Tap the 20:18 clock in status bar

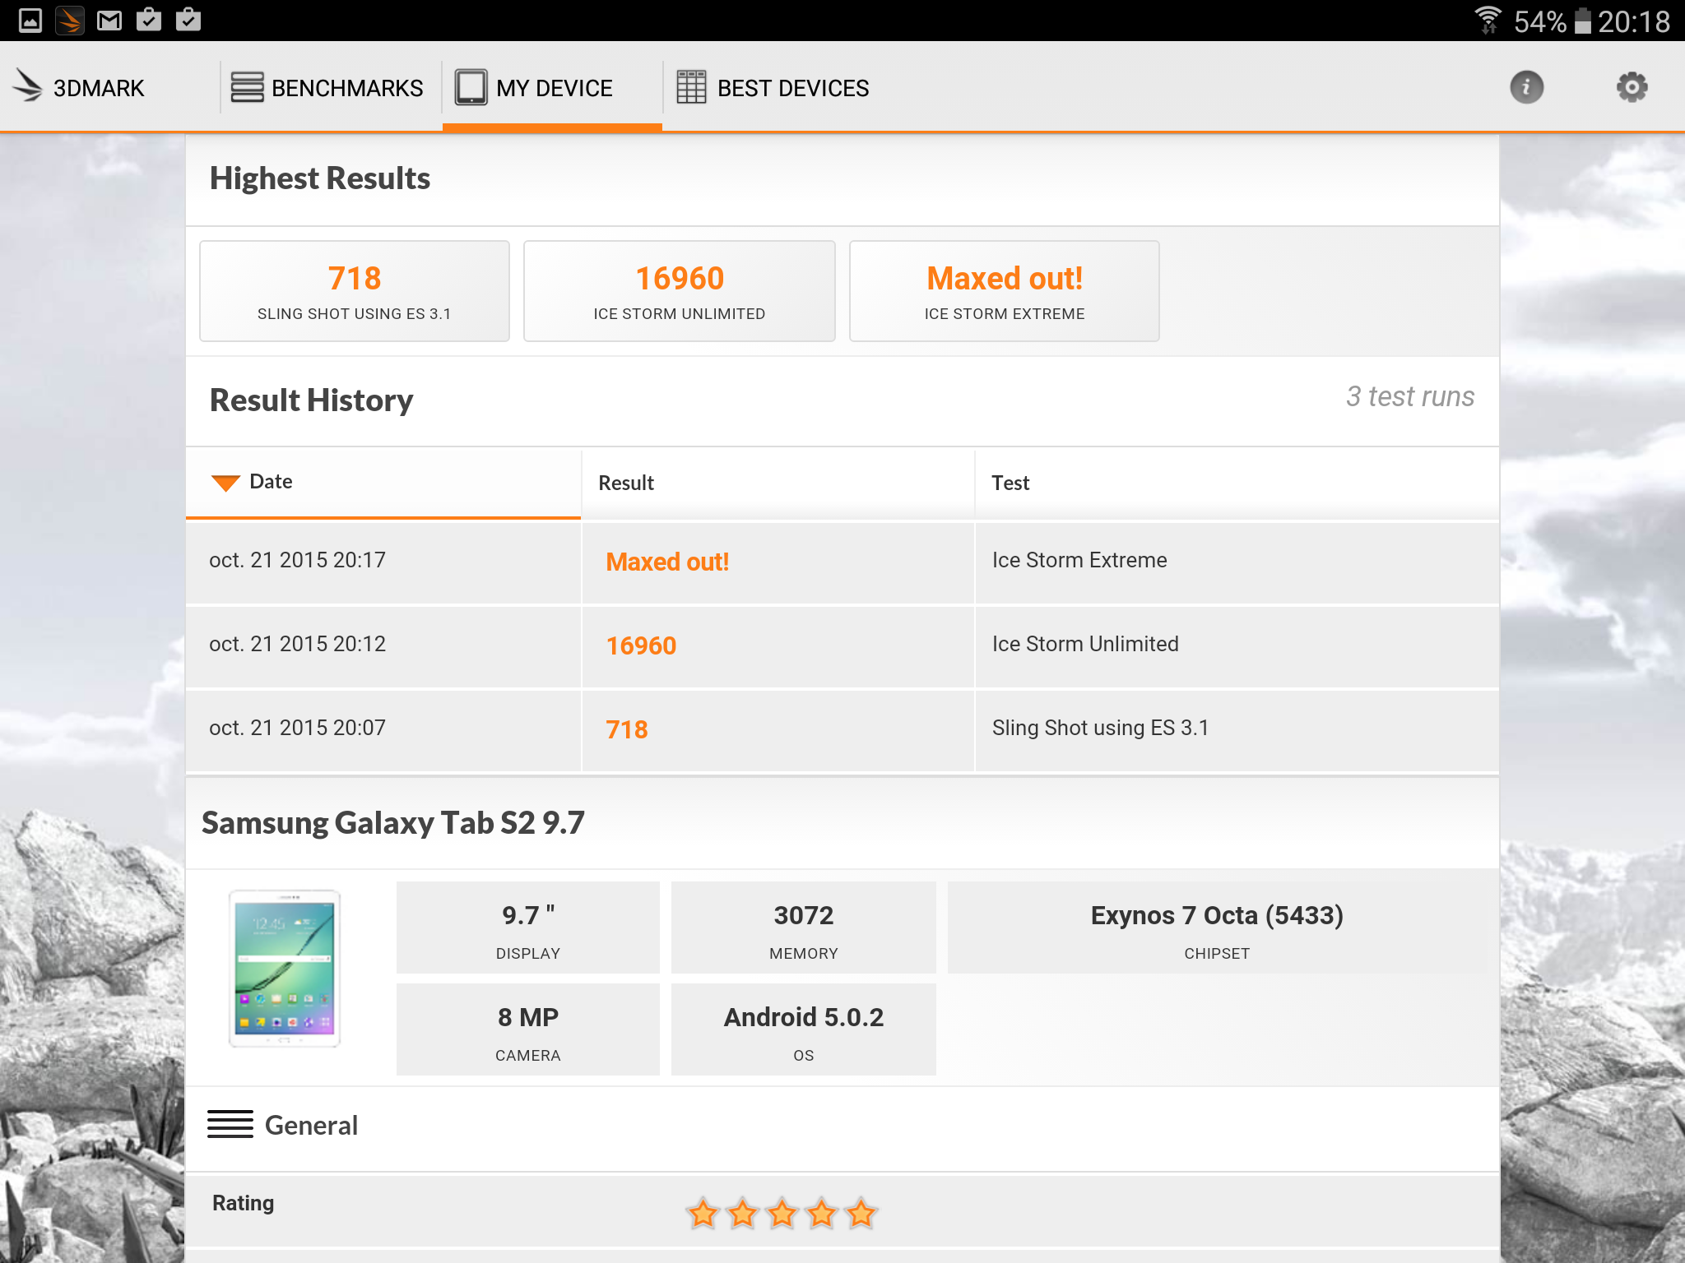1634,21
